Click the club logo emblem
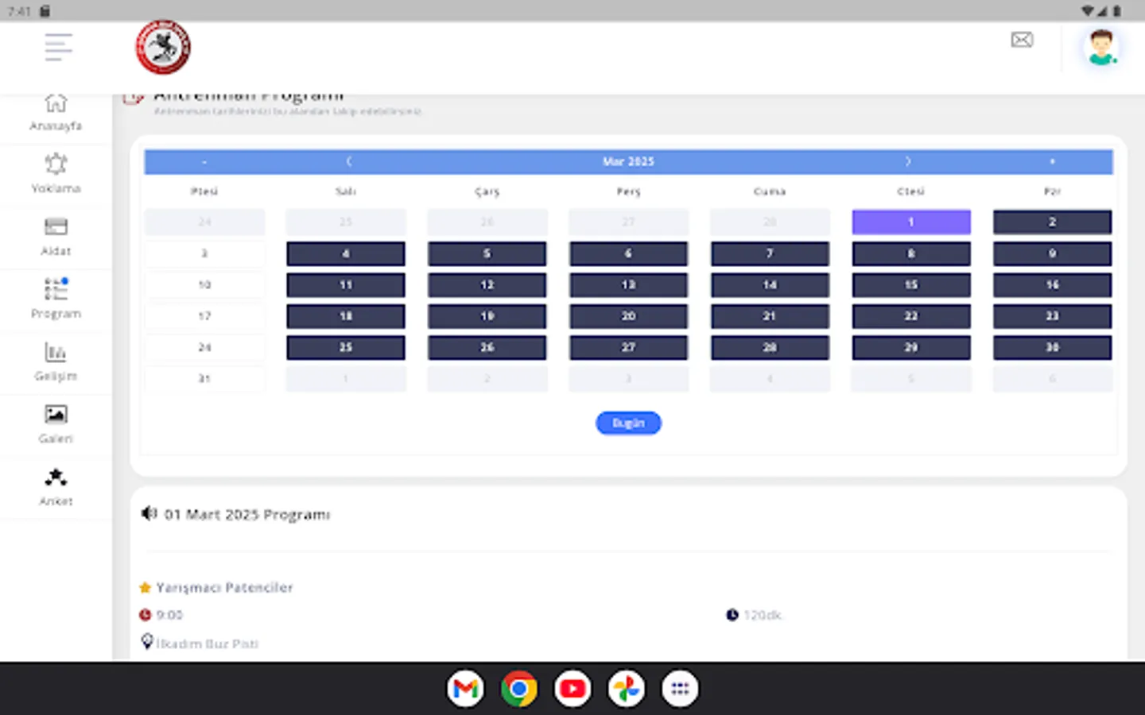The width and height of the screenshot is (1145, 715). [162, 47]
